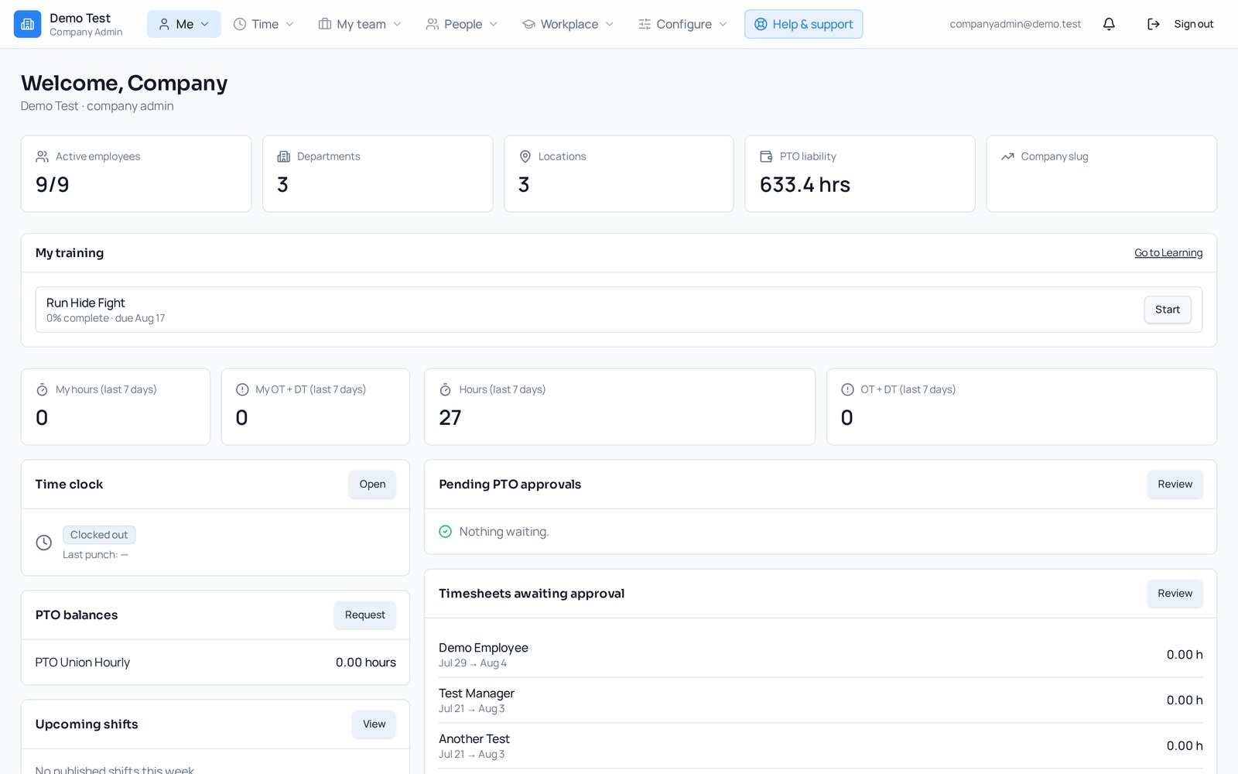The image size is (1238, 774).
Task: Select Test Manager timesheet row
Action: 820,700
